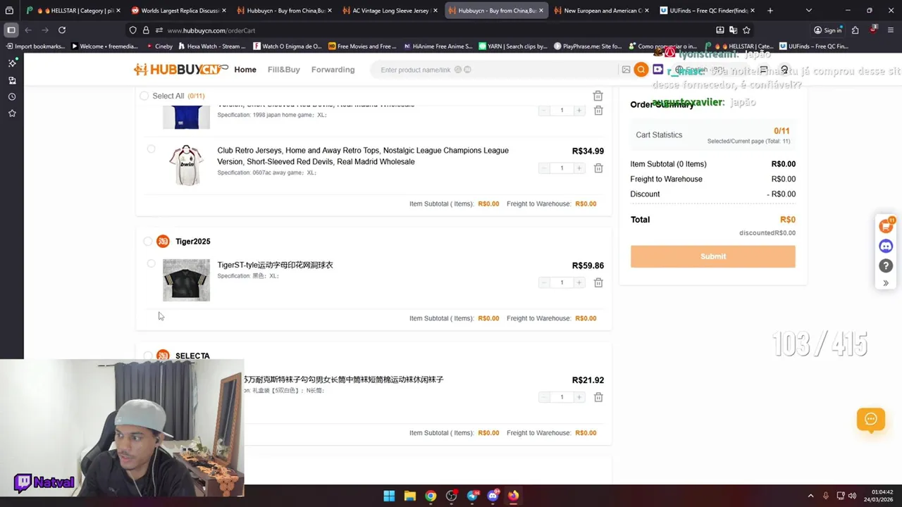Open Forwarding in HubbuyCN navigation
902x507 pixels.
click(x=333, y=70)
